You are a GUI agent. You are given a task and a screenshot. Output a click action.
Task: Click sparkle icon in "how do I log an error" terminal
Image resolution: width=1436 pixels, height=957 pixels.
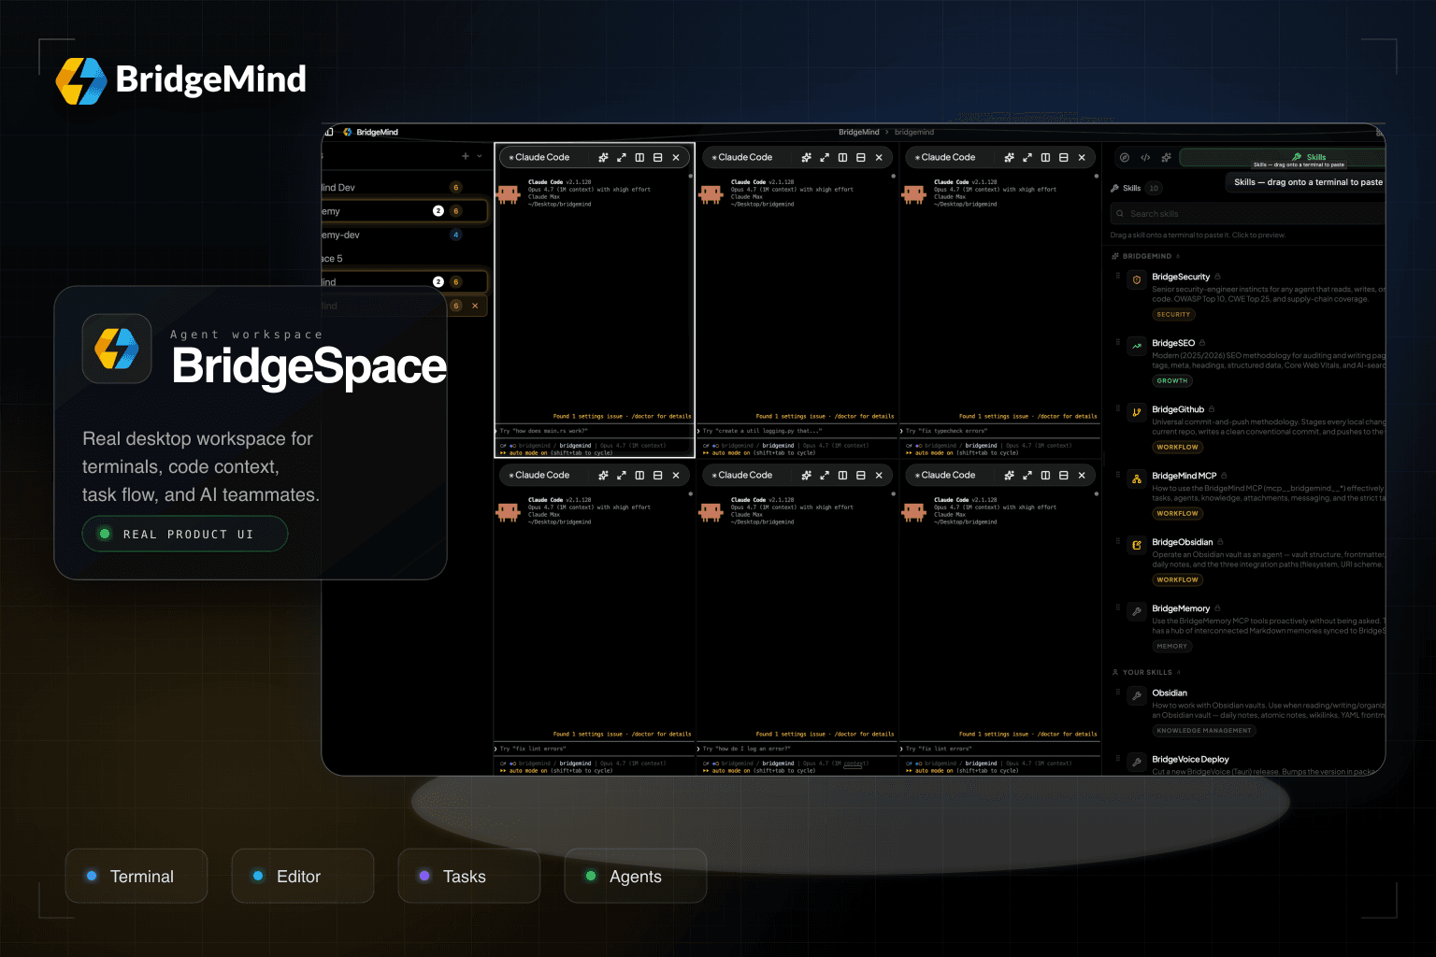point(806,476)
